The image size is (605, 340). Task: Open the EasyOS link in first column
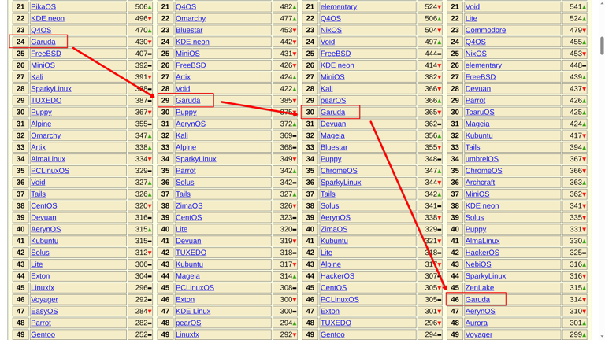point(44,311)
